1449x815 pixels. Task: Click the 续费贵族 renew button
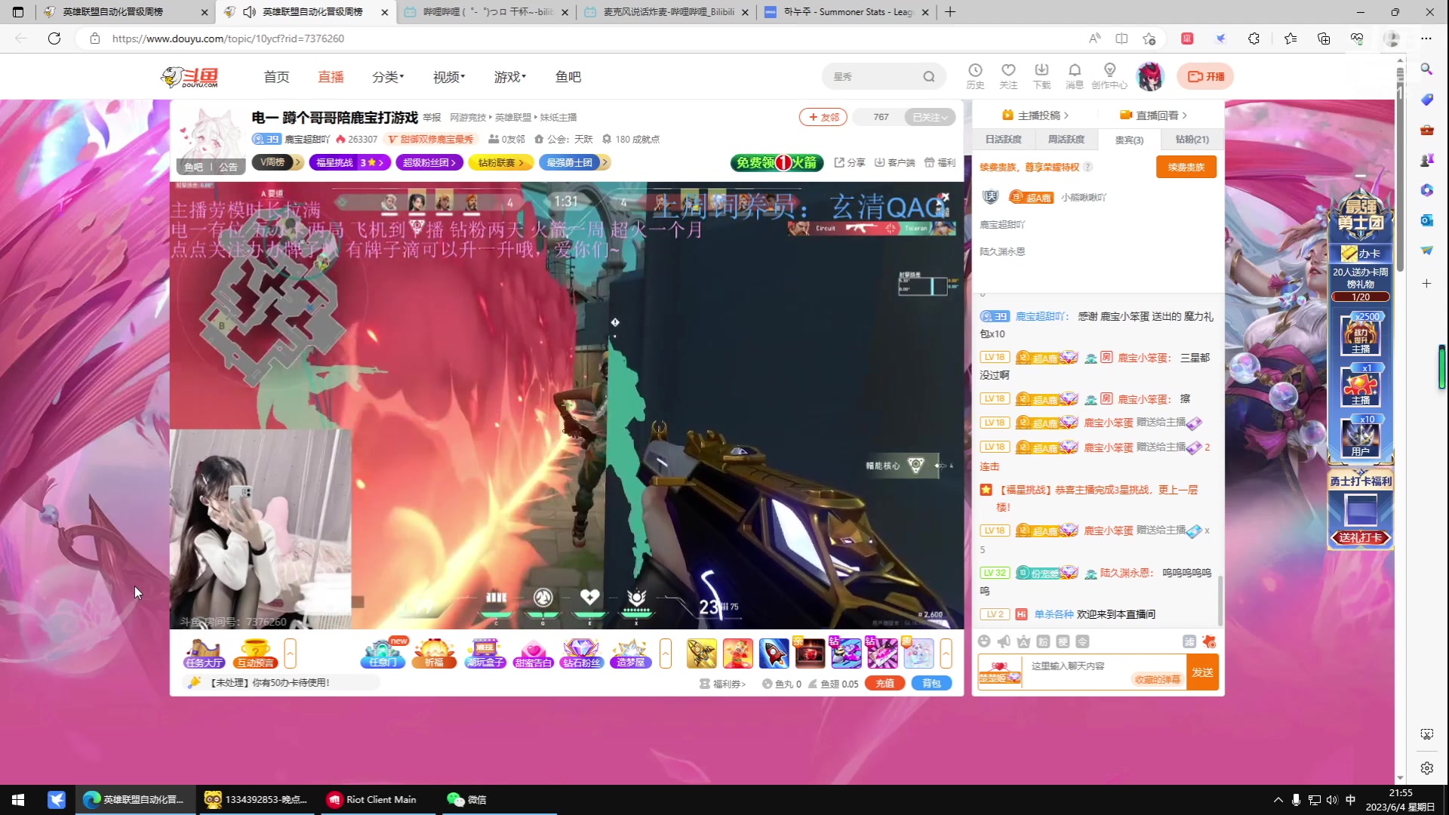pos(1186,167)
